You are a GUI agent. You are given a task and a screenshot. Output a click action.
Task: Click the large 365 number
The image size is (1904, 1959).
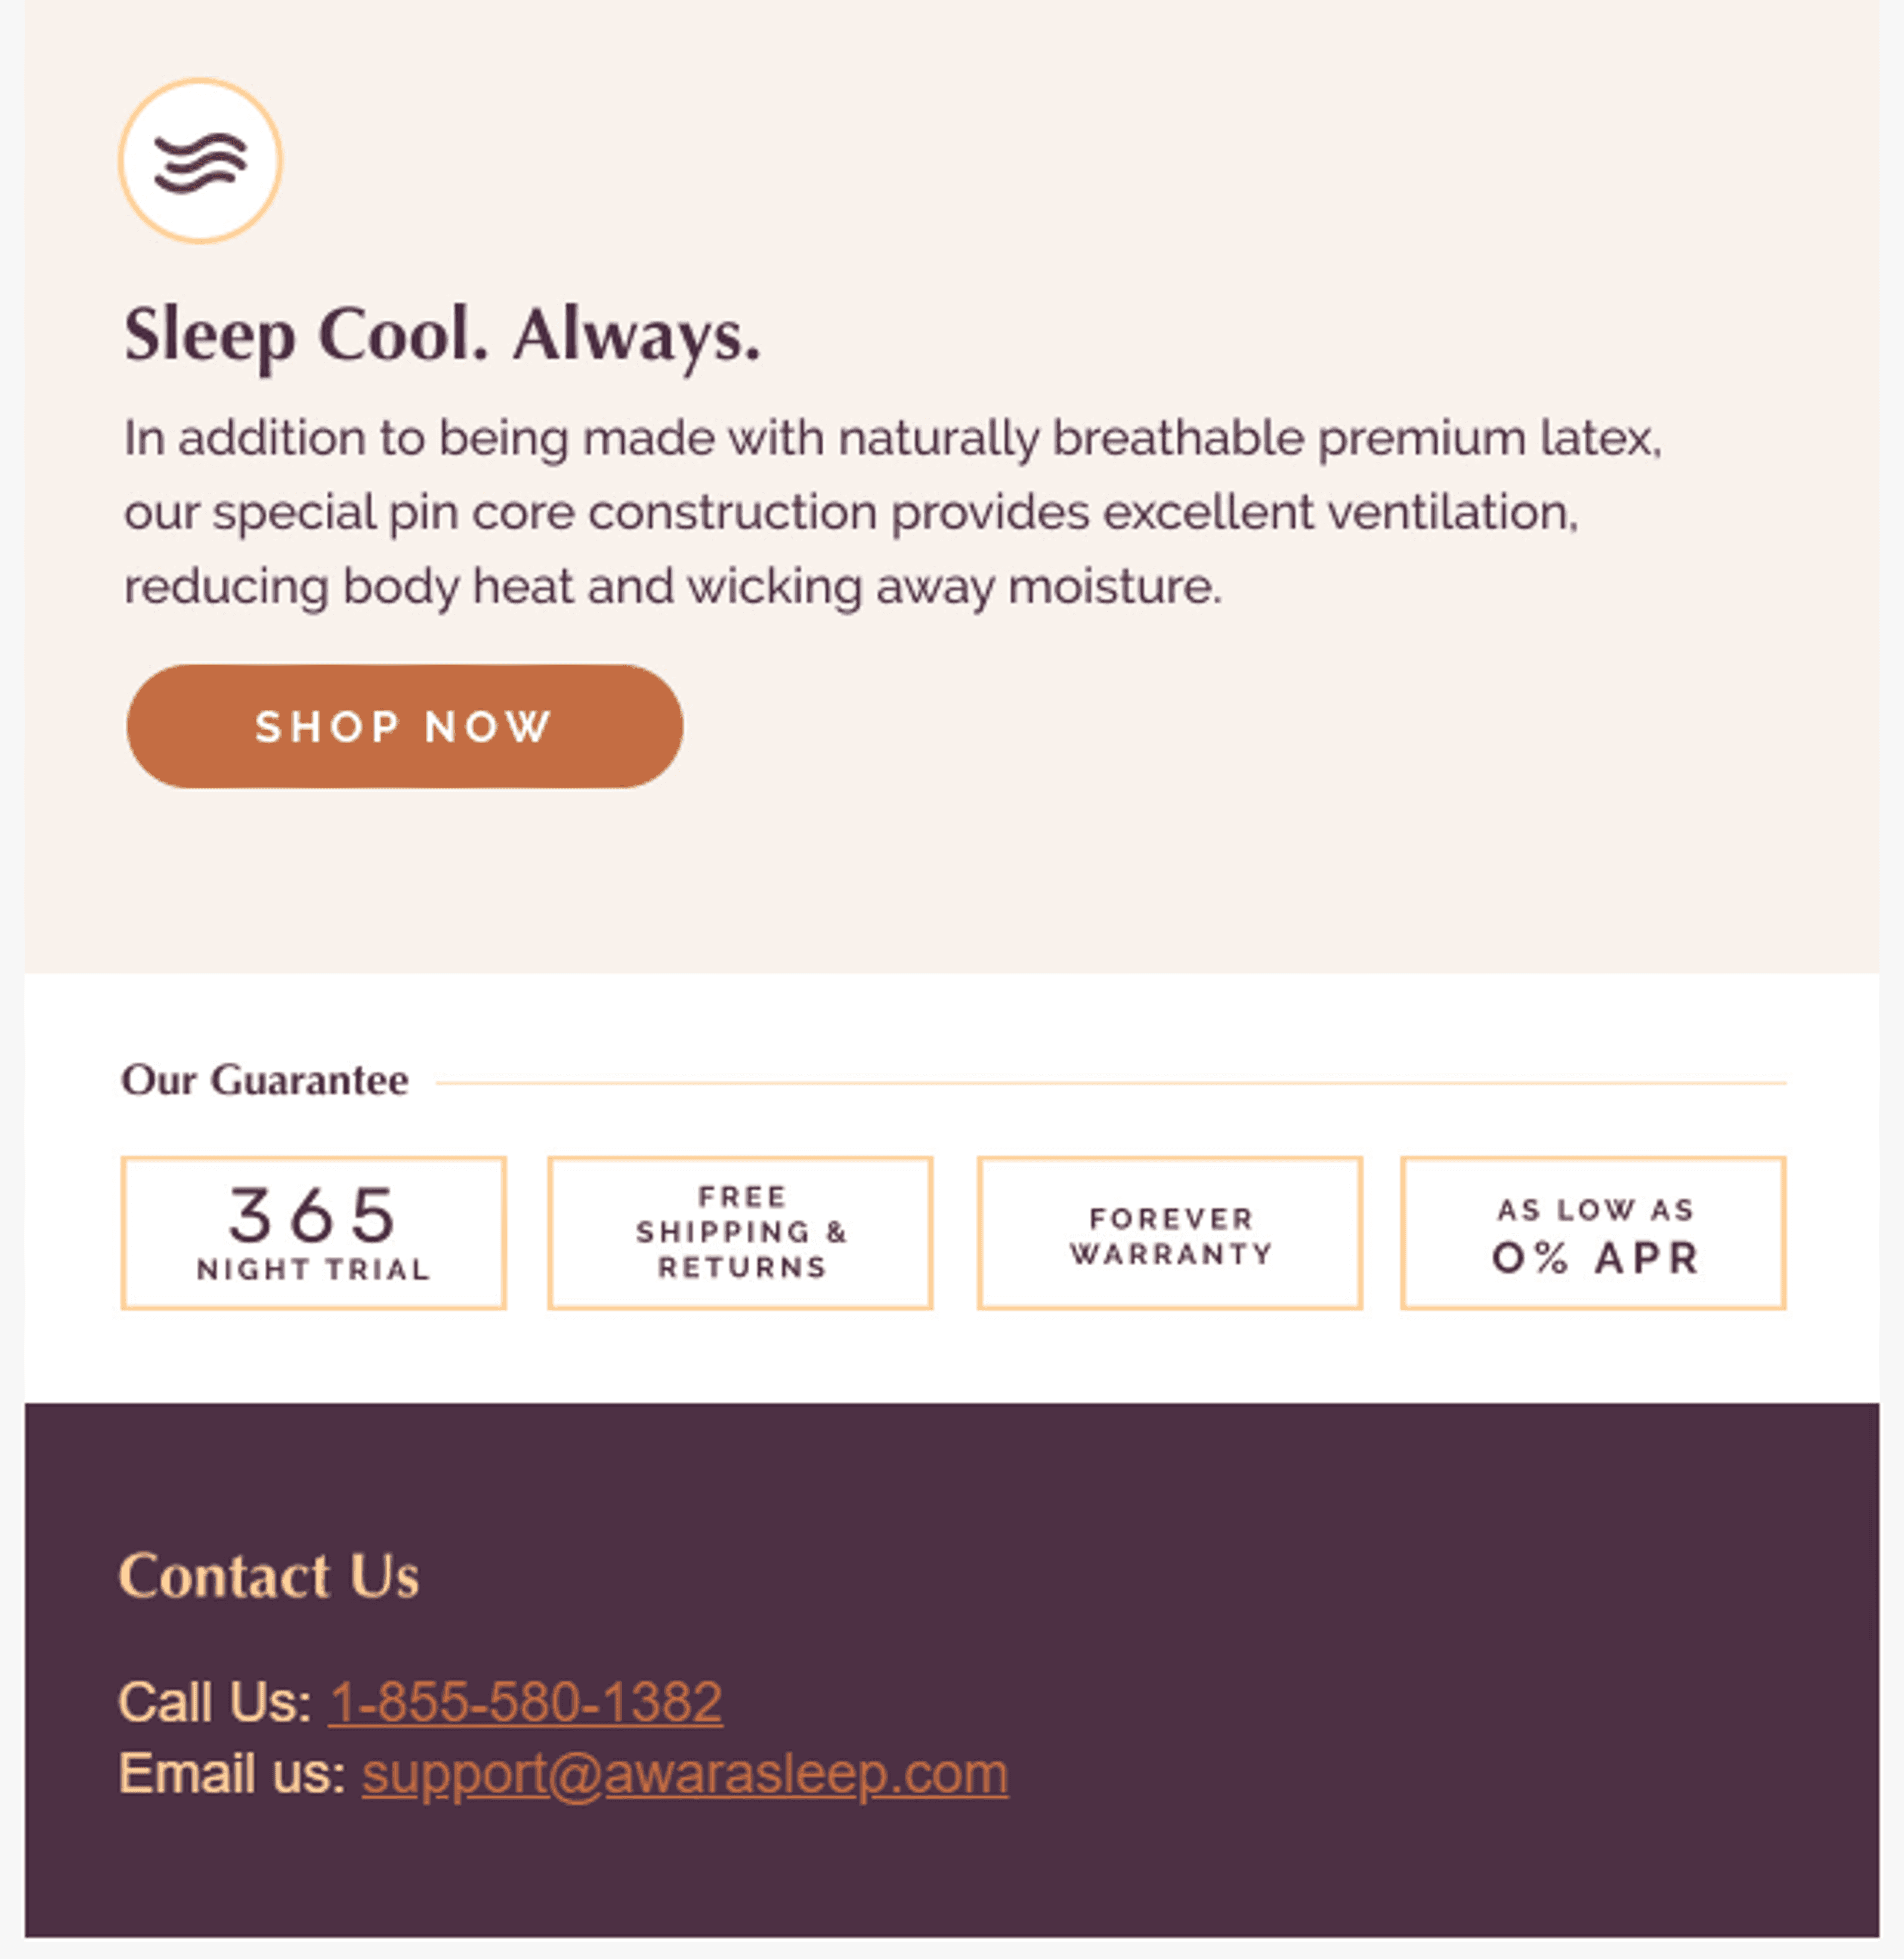[x=313, y=1214]
